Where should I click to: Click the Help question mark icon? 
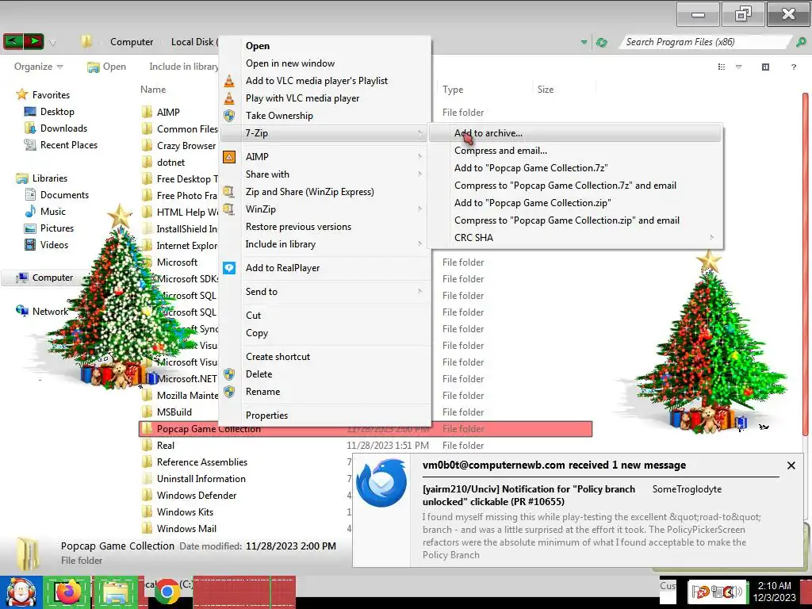(x=793, y=67)
